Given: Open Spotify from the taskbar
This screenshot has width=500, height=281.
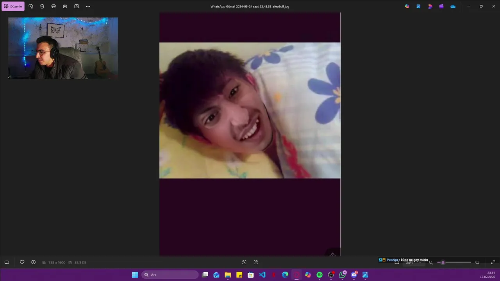Looking at the screenshot, I should pos(320,275).
